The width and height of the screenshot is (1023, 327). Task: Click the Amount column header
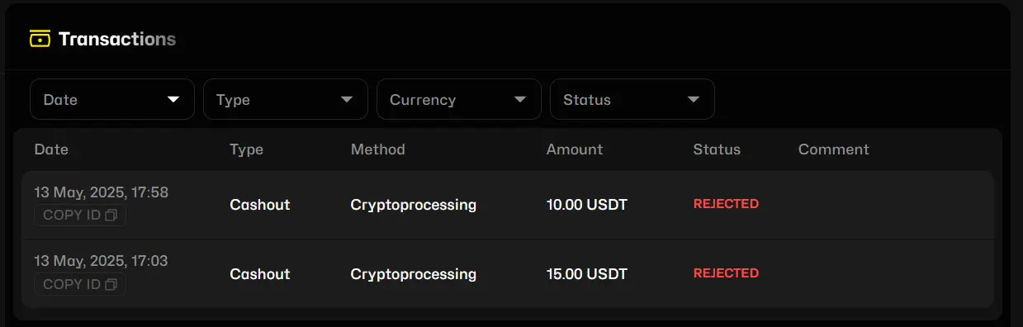point(575,149)
